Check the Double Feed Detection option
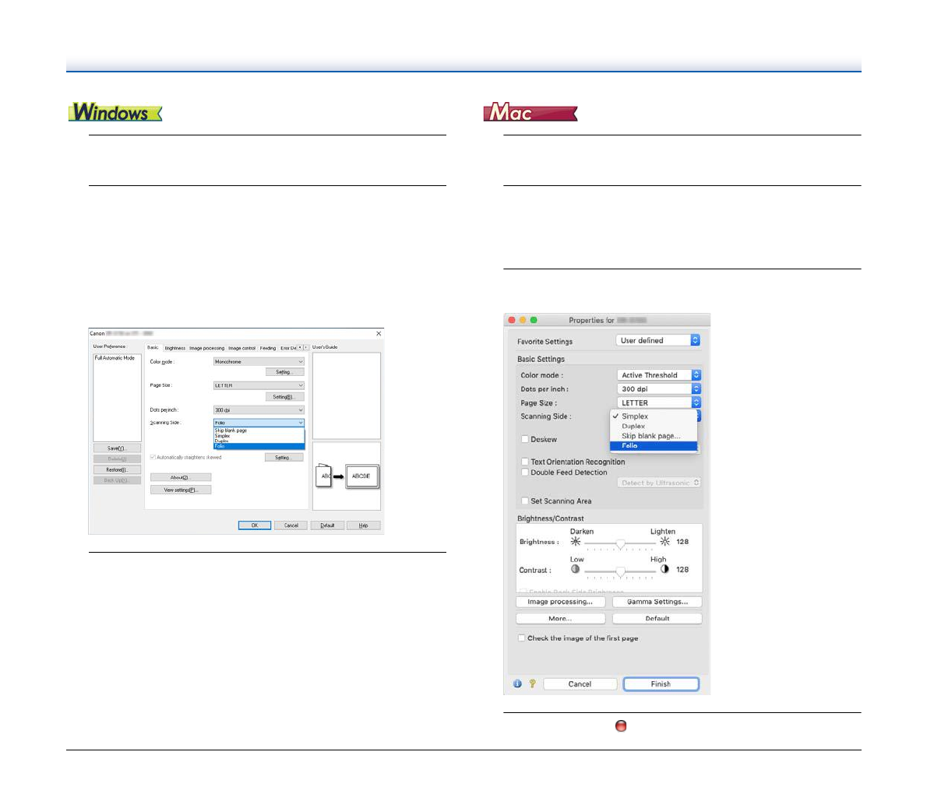 [x=525, y=473]
